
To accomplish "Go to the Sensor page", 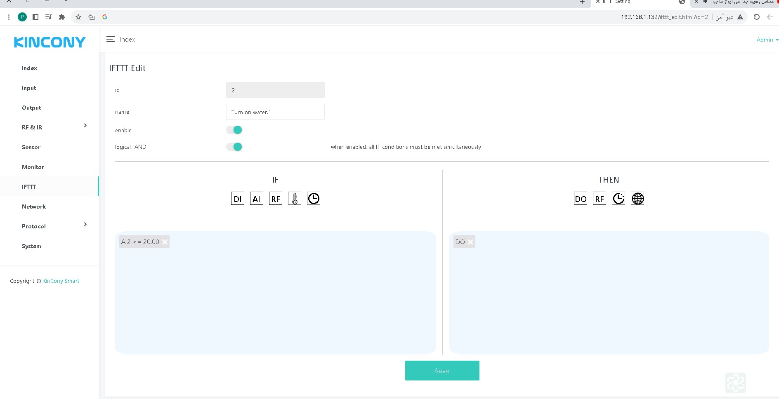I will click(x=31, y=147).
